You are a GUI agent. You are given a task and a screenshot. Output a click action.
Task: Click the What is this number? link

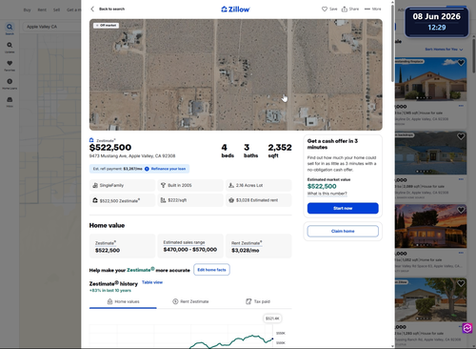point(327,194)
